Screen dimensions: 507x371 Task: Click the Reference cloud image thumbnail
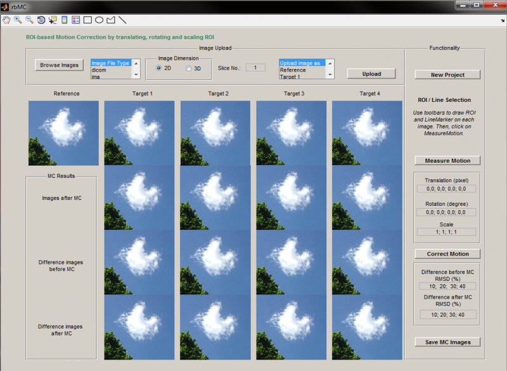click(63, 133)
